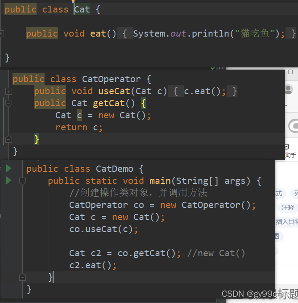The image size is (298, 303).
Task: Expand the folded eat method body
Action: click(x=1, y=34)
